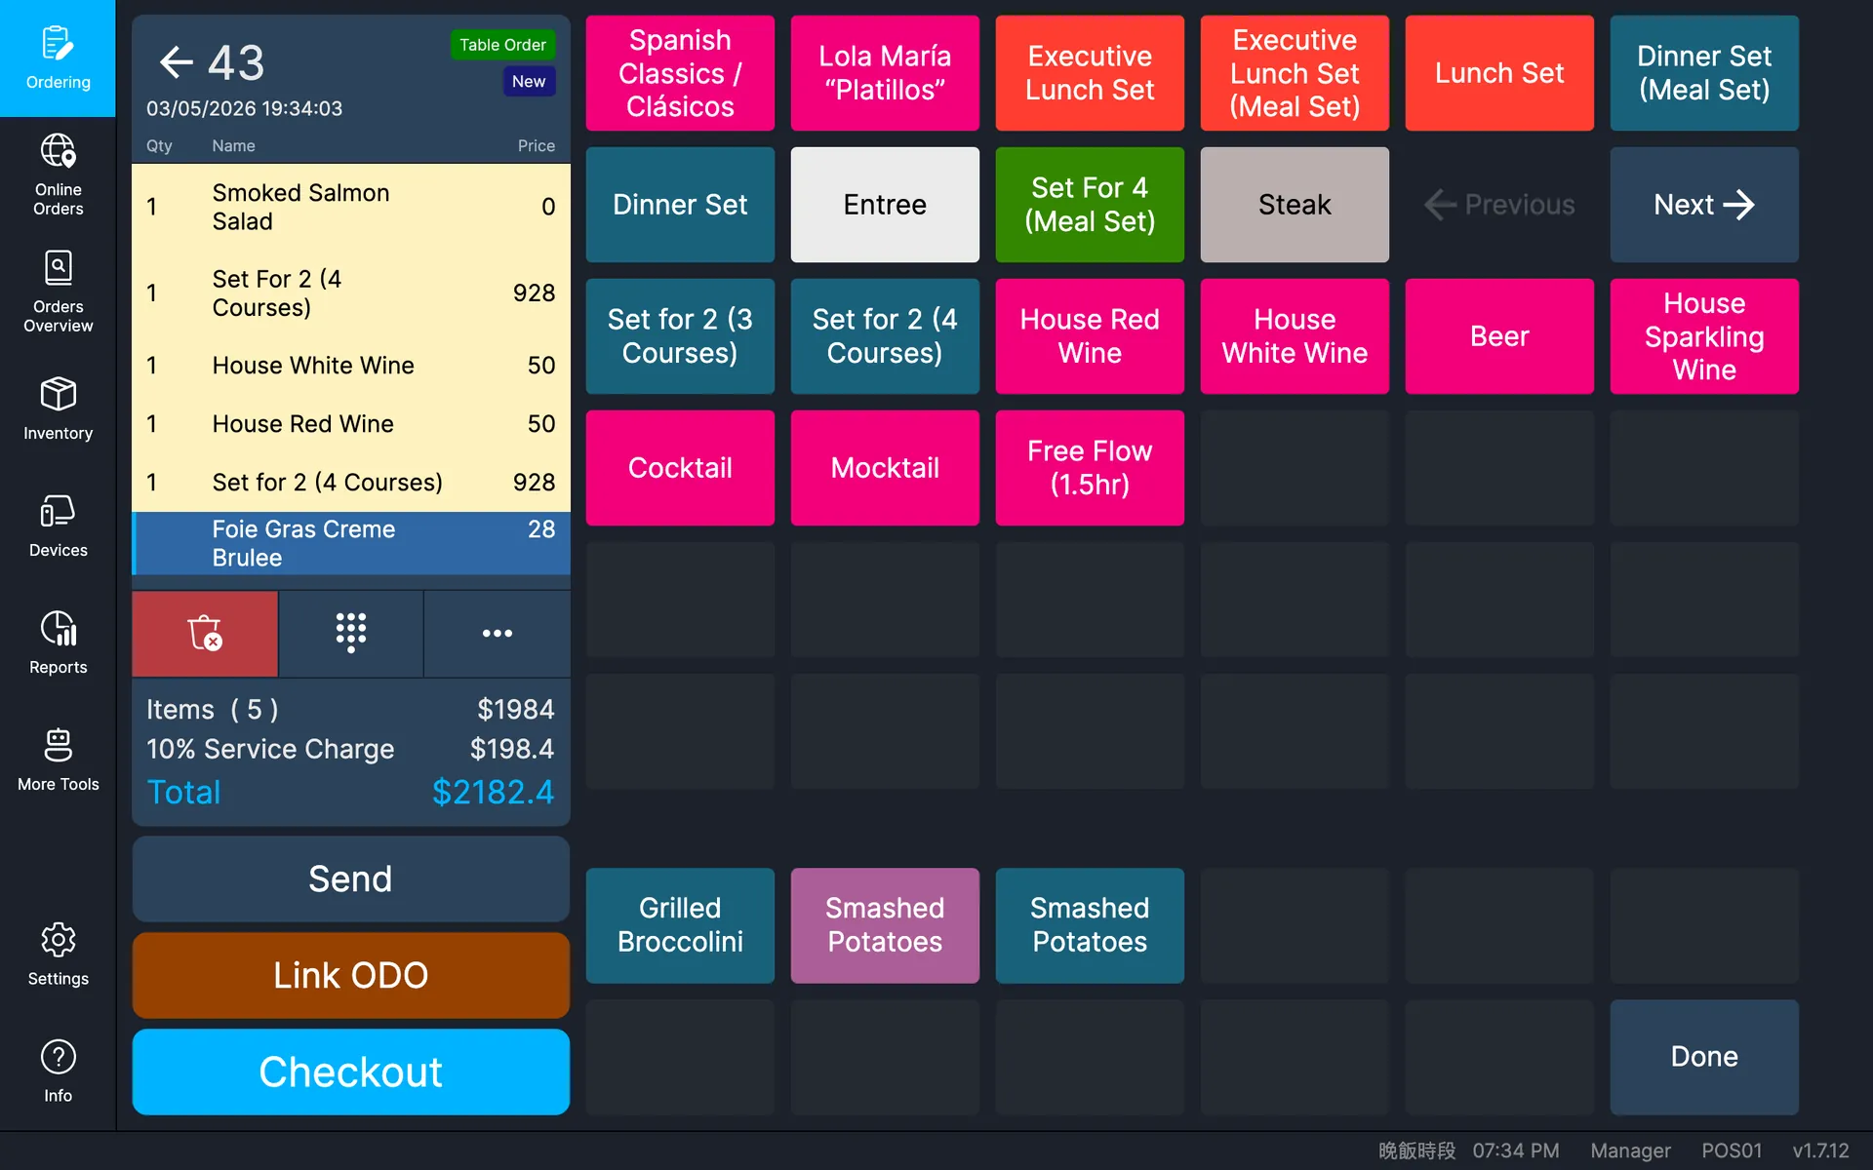Image resolution: width=1873 pixels, height=1170 pixels.
Task: Add Mocktail to the order
Action: click(x=885, y=468)
